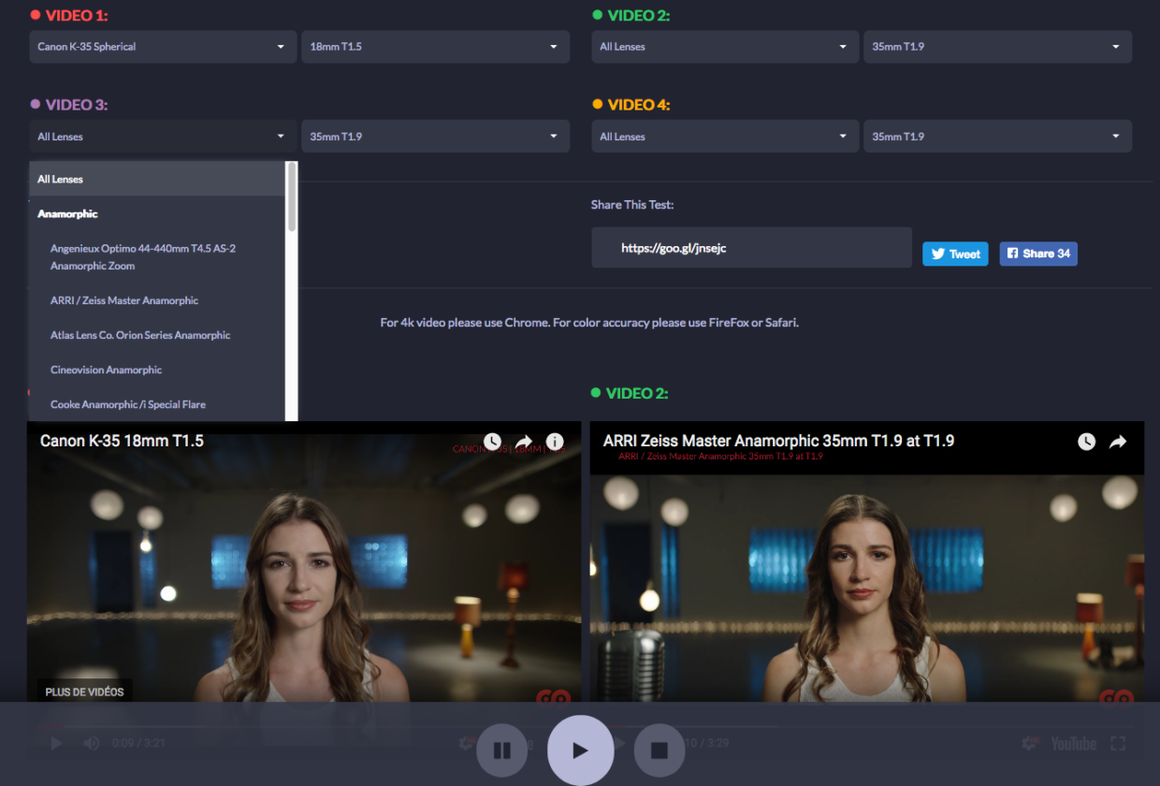Click the Tweet button
Viewport: 1160px width, 786px height.
[955, 254]
